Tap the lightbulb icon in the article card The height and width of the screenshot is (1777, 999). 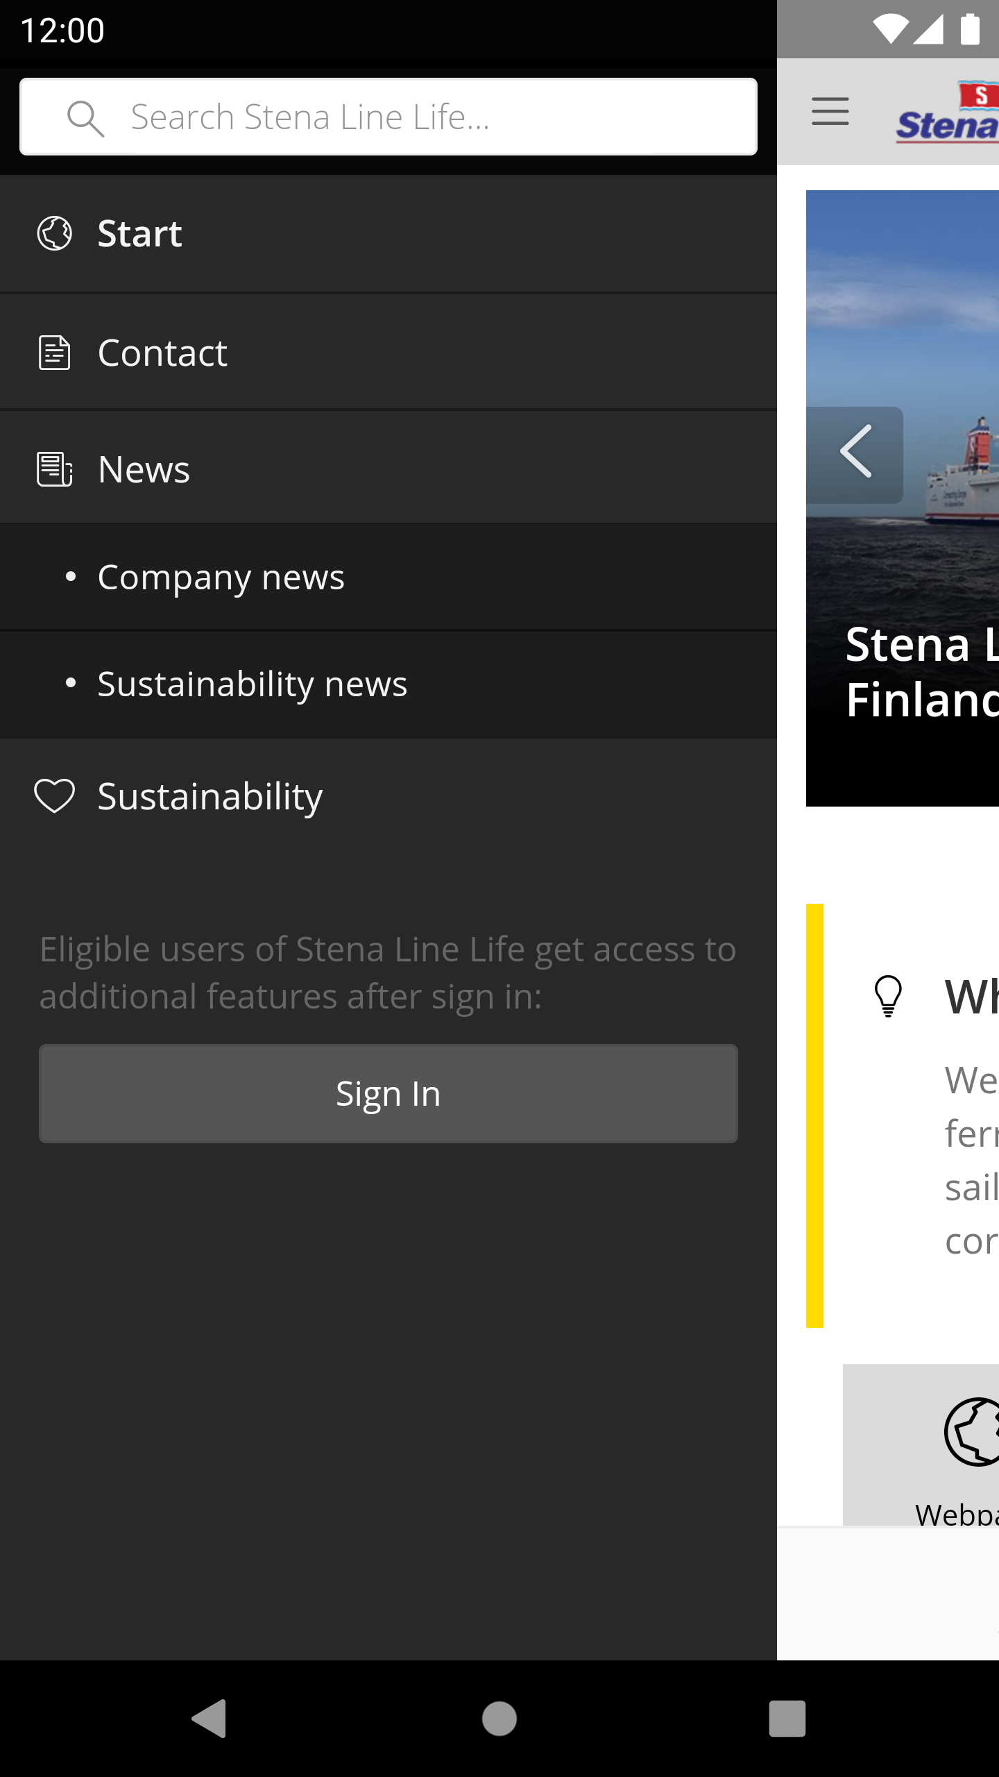888,996
